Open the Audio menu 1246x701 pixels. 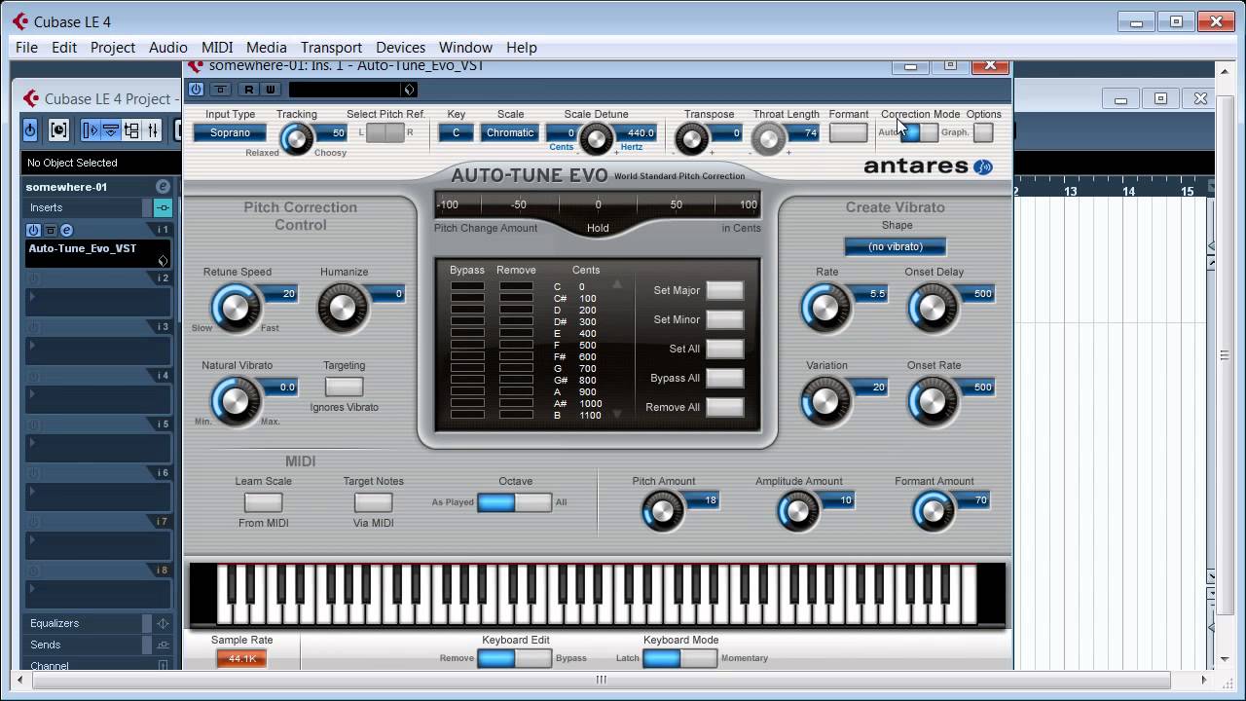167,47
